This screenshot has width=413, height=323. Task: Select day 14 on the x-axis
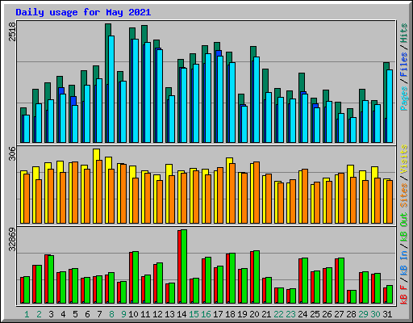tap(181, 314)
